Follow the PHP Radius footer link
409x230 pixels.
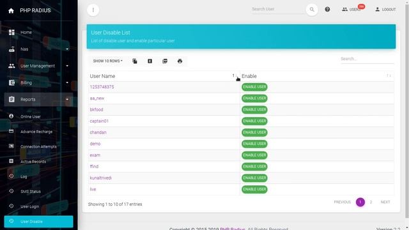[x=233, y=229]
